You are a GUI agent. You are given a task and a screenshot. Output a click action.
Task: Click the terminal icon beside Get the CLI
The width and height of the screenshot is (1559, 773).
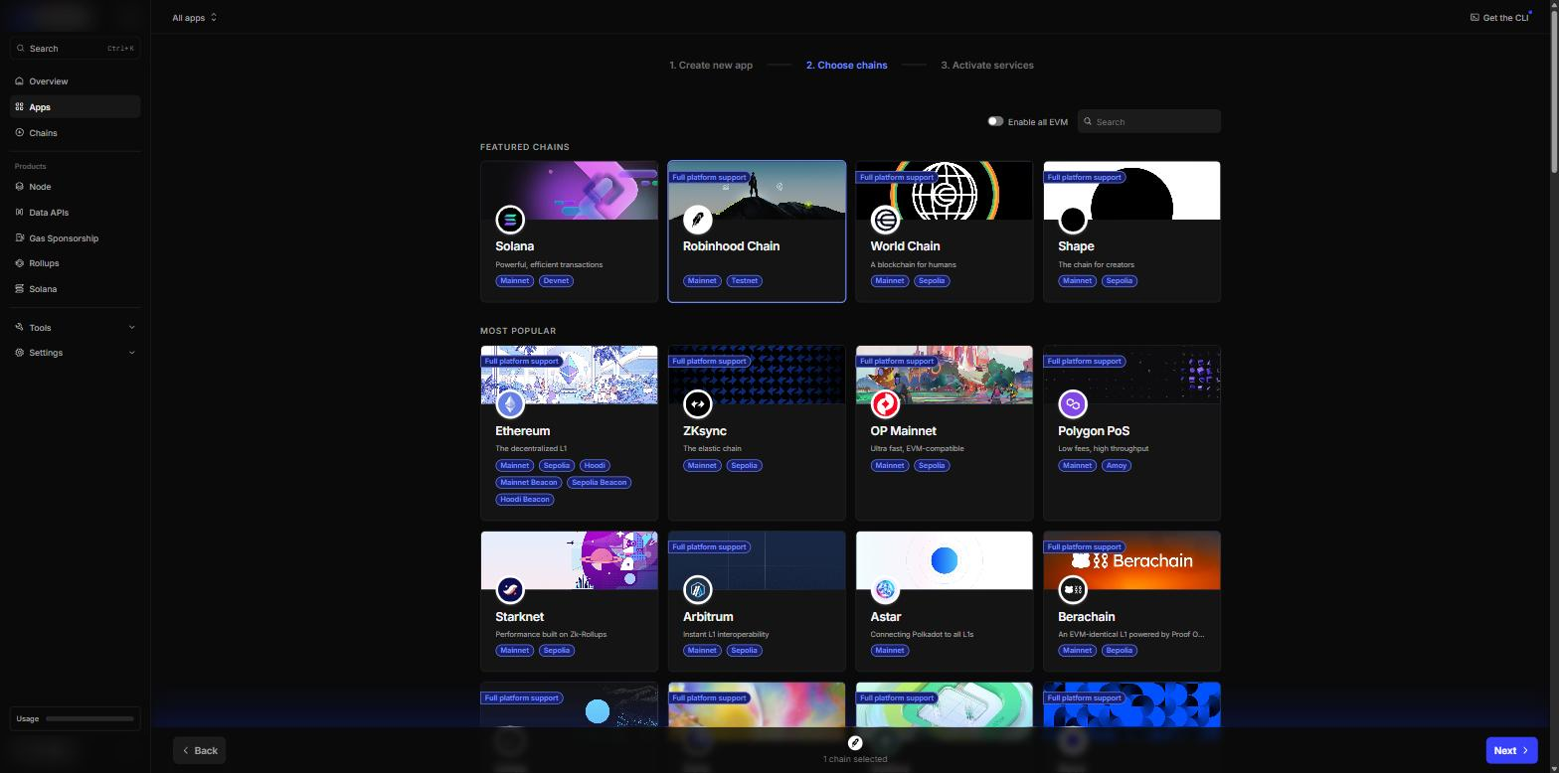(1474, 17)
